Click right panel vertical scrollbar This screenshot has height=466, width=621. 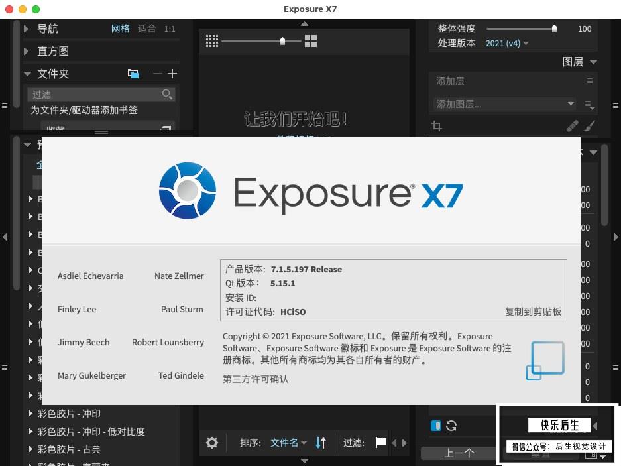click(604, 185)
